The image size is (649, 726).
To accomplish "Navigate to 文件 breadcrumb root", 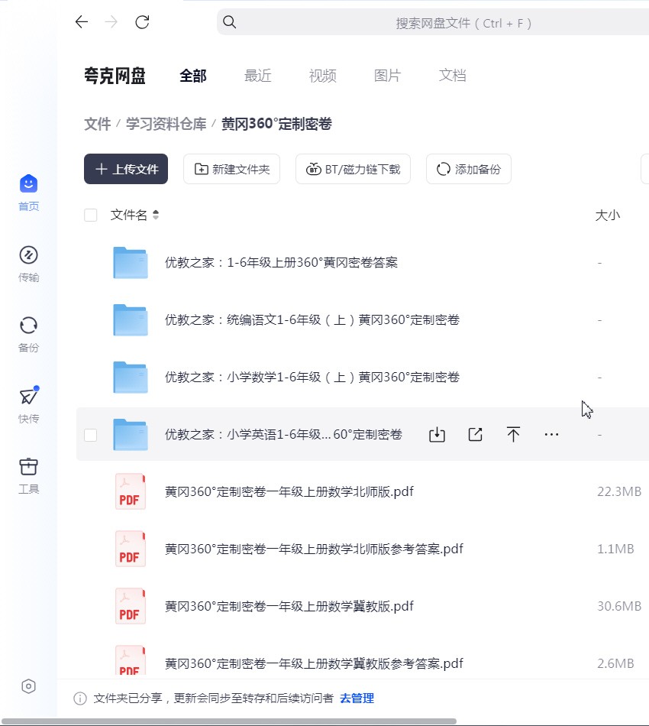I will [x=98, y=124].
